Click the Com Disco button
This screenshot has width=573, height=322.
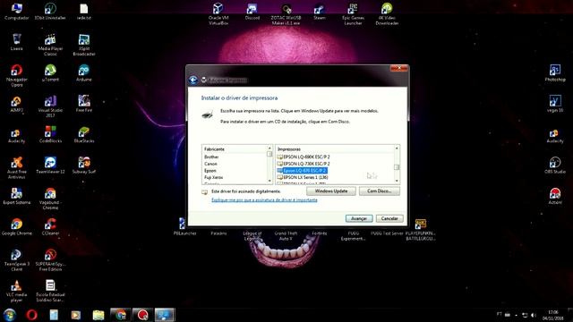(x=380, y=191)
